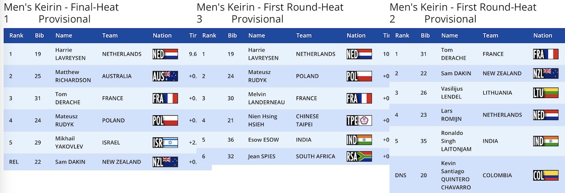Click the ISR Israel flag icon
The image size is (565, 193).
click(165, 142)
